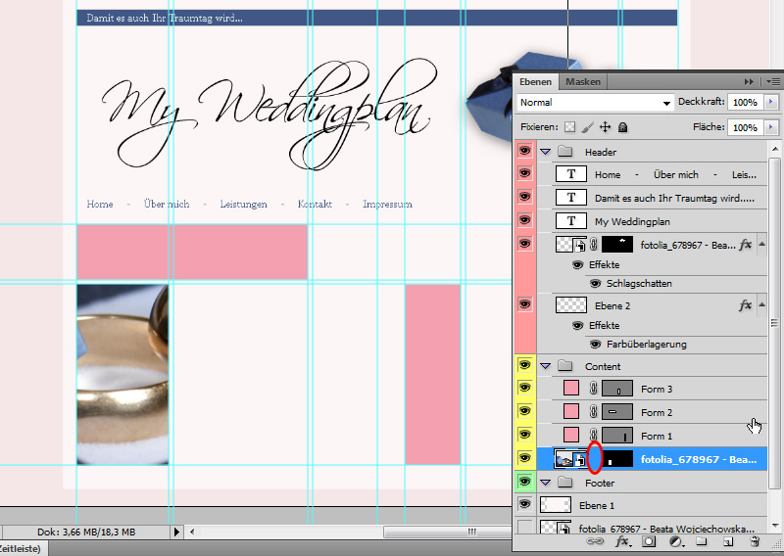This screenshot has width=784, height=556.
Task: Collapse the Content group folder
Action: coord(546,366)
